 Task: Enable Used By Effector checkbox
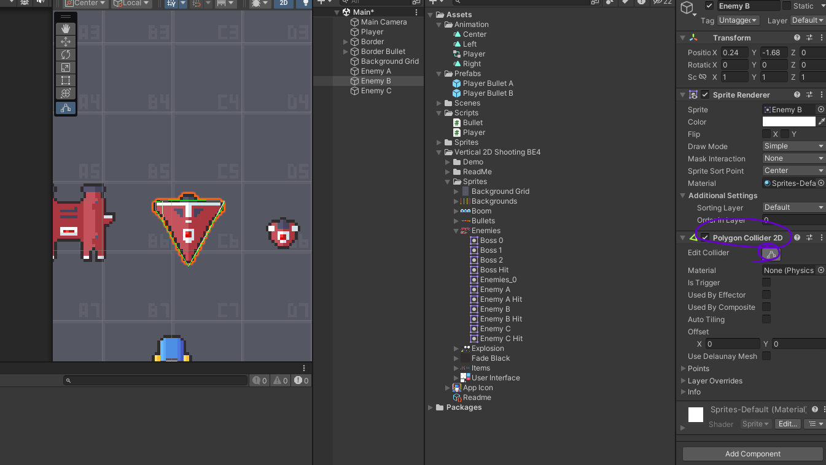766,295
